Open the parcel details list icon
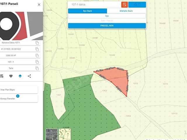The image size is (187, 140). pos(2,76)
